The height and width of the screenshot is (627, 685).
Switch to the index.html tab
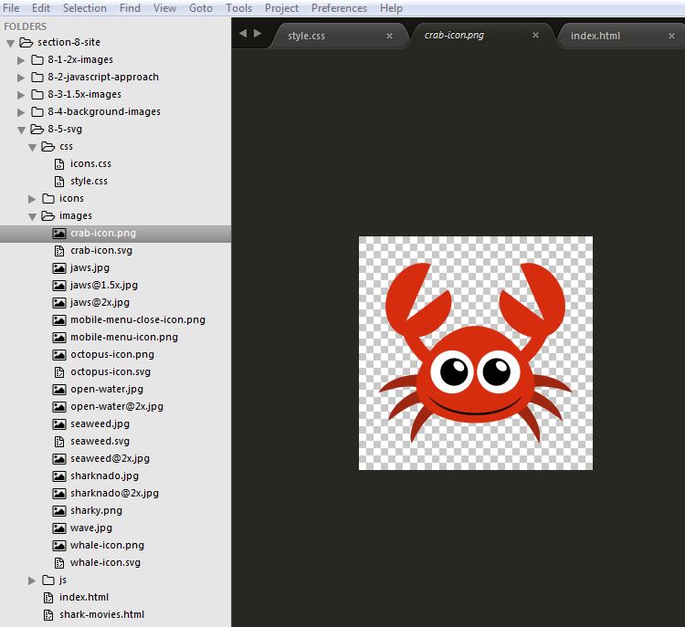click(595, 37)
